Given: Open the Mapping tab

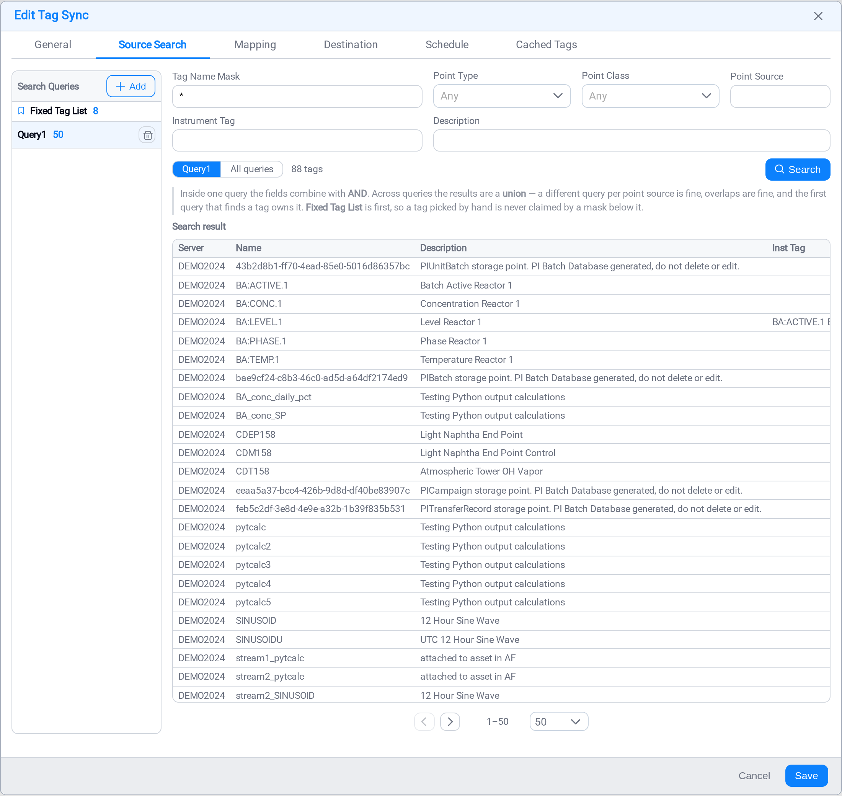Looking at the screenshot, I should click(x=255, y=44).
